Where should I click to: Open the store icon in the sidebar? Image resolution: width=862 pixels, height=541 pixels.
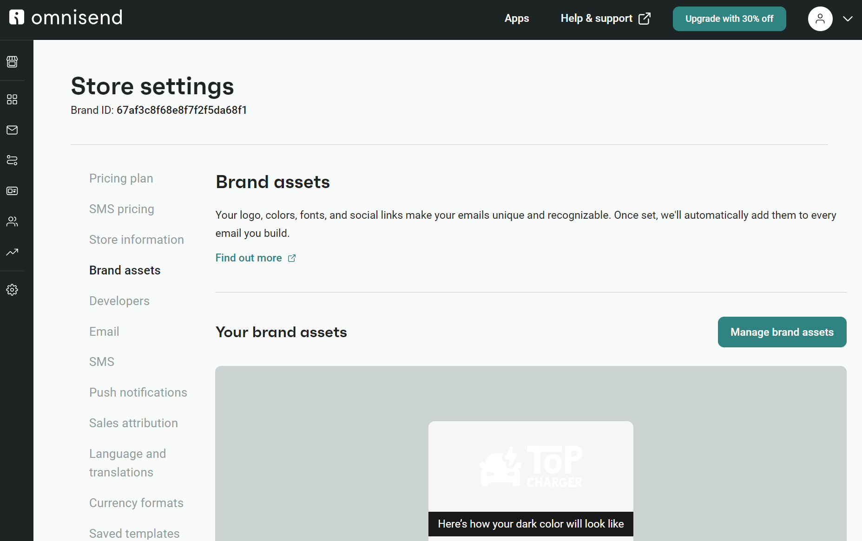(x=12, y=61)
